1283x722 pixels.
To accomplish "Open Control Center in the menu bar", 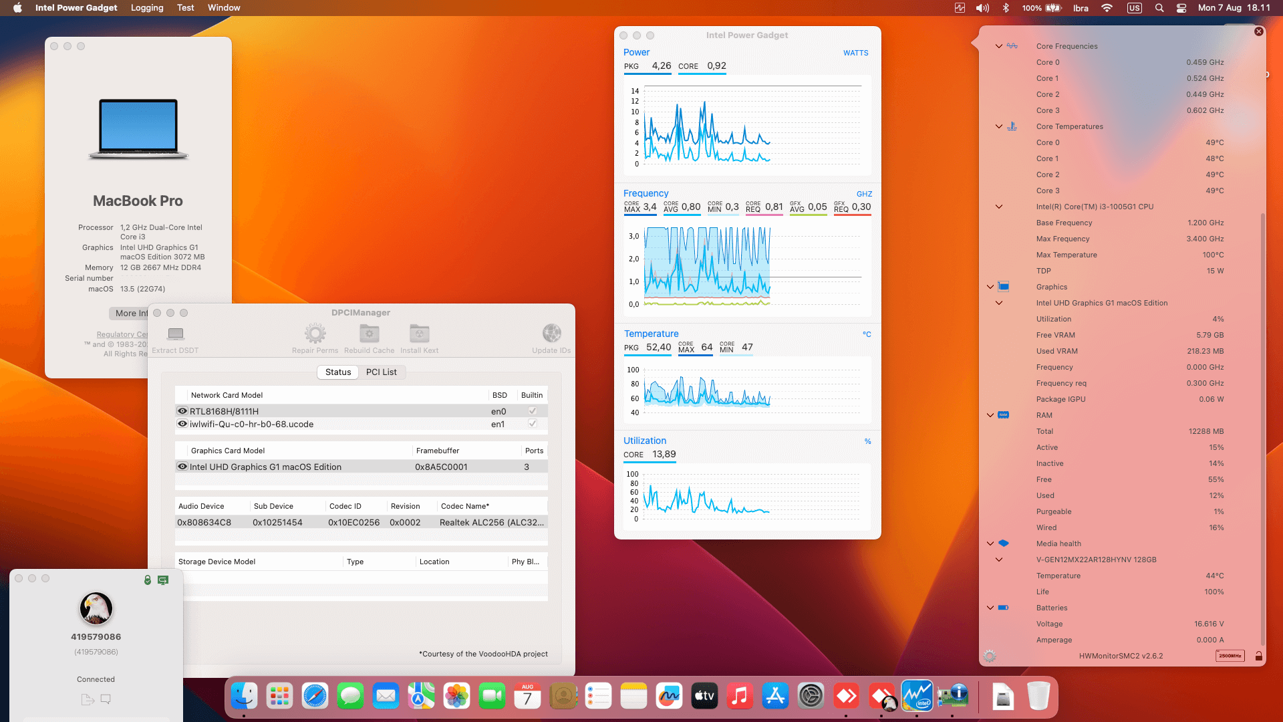I will [1181, 8].
